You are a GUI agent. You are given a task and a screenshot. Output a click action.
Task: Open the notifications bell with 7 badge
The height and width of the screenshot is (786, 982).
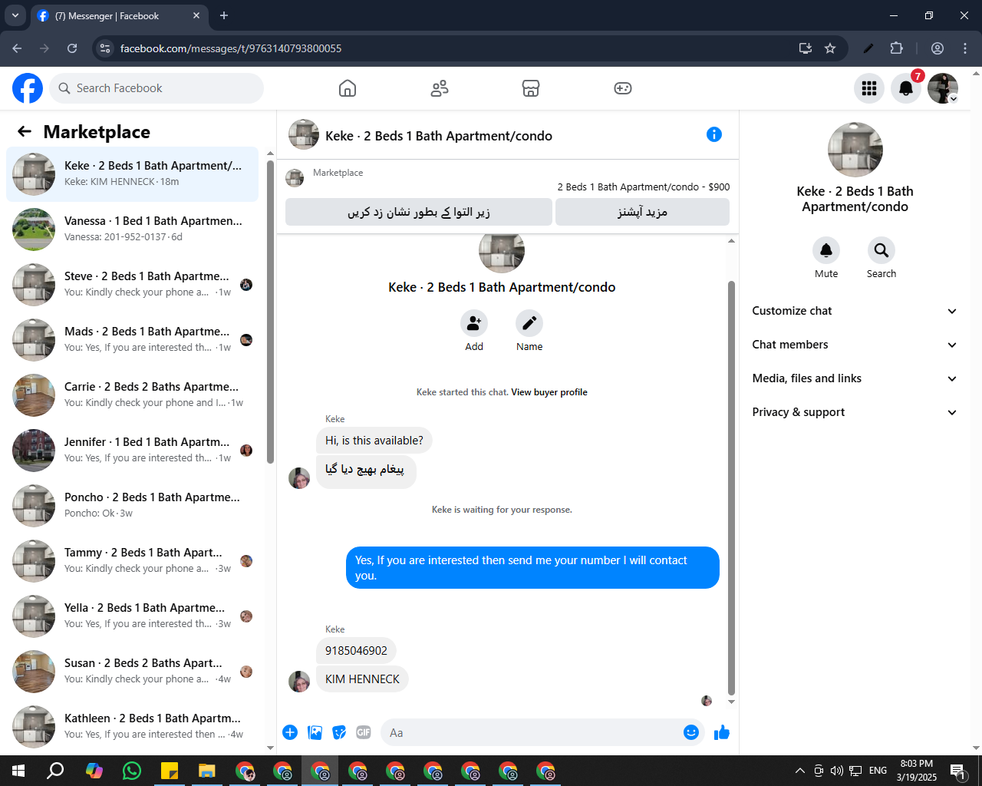point(906,88)
